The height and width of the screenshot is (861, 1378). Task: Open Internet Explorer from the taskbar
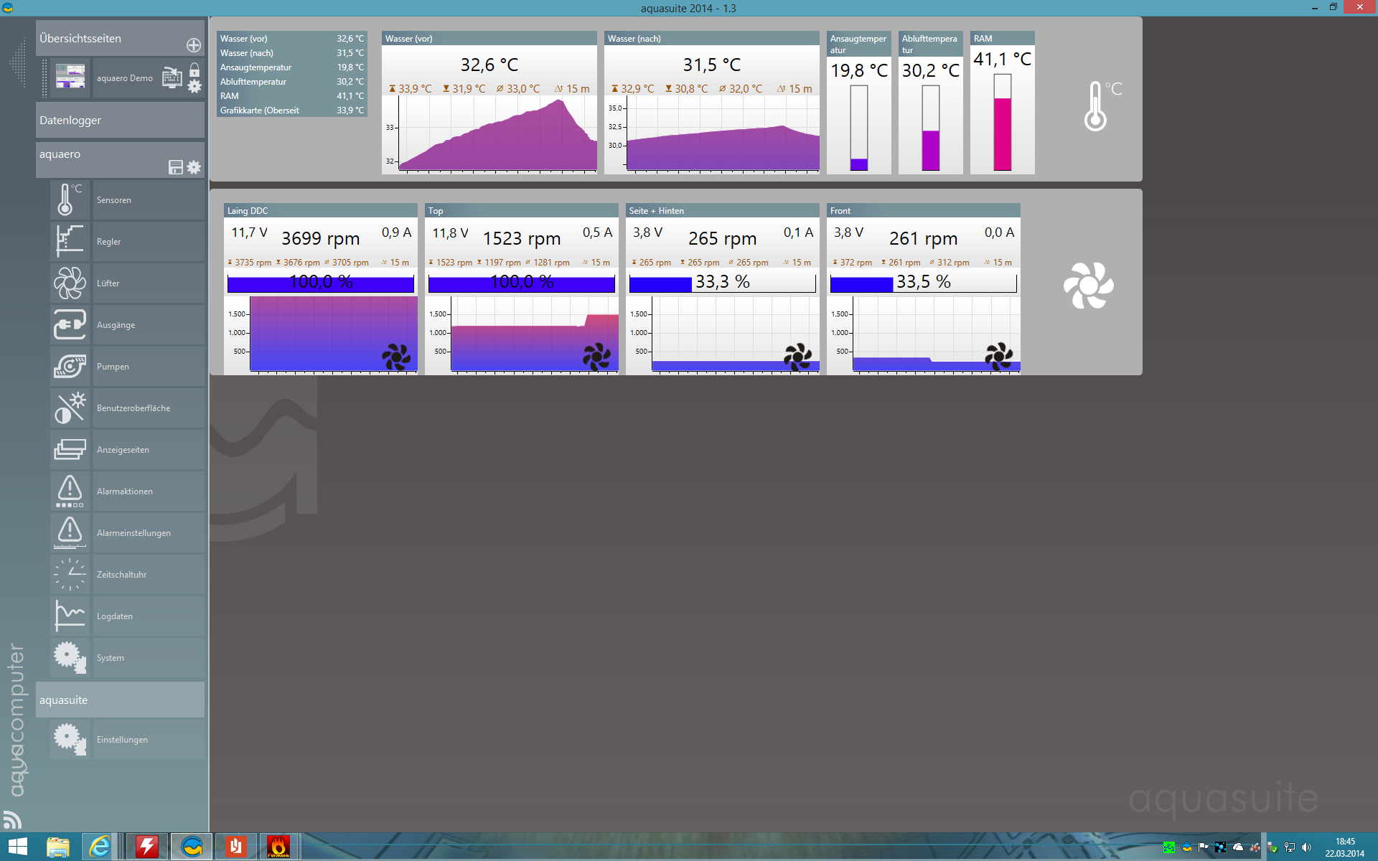pyautogui.click(x=99, y=847)
